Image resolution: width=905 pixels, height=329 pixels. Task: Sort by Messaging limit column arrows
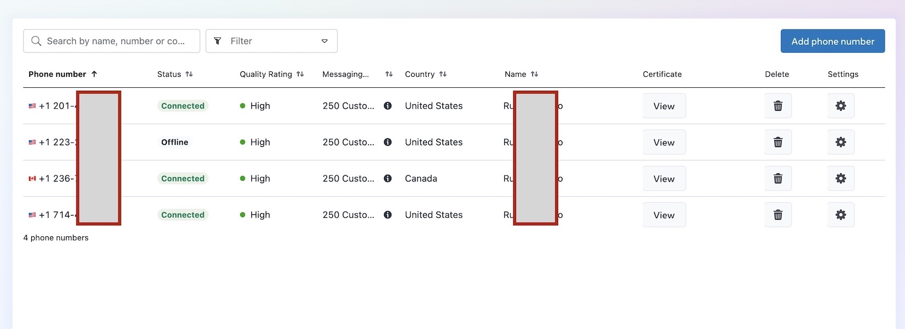(389, 74)
